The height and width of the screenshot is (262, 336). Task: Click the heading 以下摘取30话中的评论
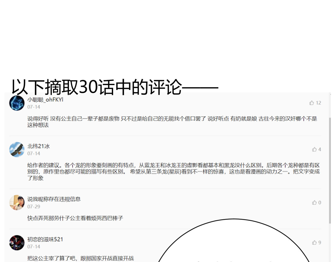click(x=115, y=87)
